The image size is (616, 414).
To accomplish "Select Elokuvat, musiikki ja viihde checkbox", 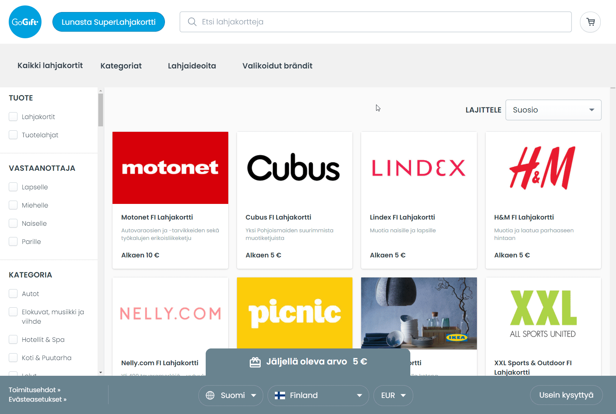I will [x=13, y=312].
